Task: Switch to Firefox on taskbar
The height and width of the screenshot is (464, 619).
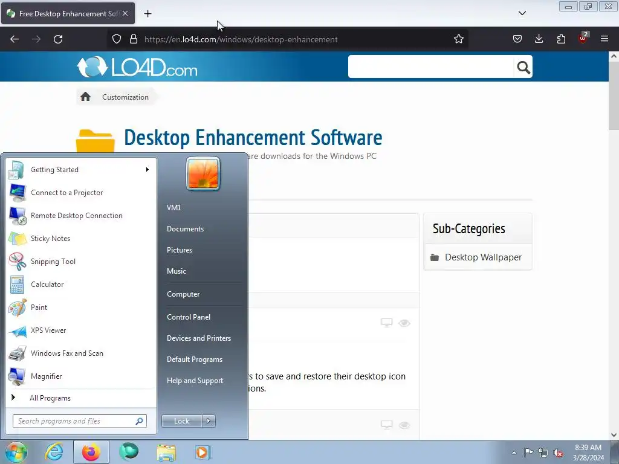Action: coord(91,452)
